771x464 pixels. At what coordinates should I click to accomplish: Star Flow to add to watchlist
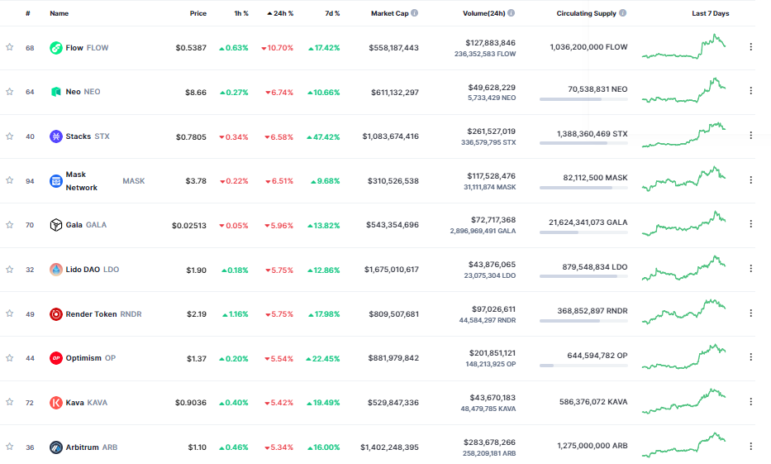(x=9, y=47)
